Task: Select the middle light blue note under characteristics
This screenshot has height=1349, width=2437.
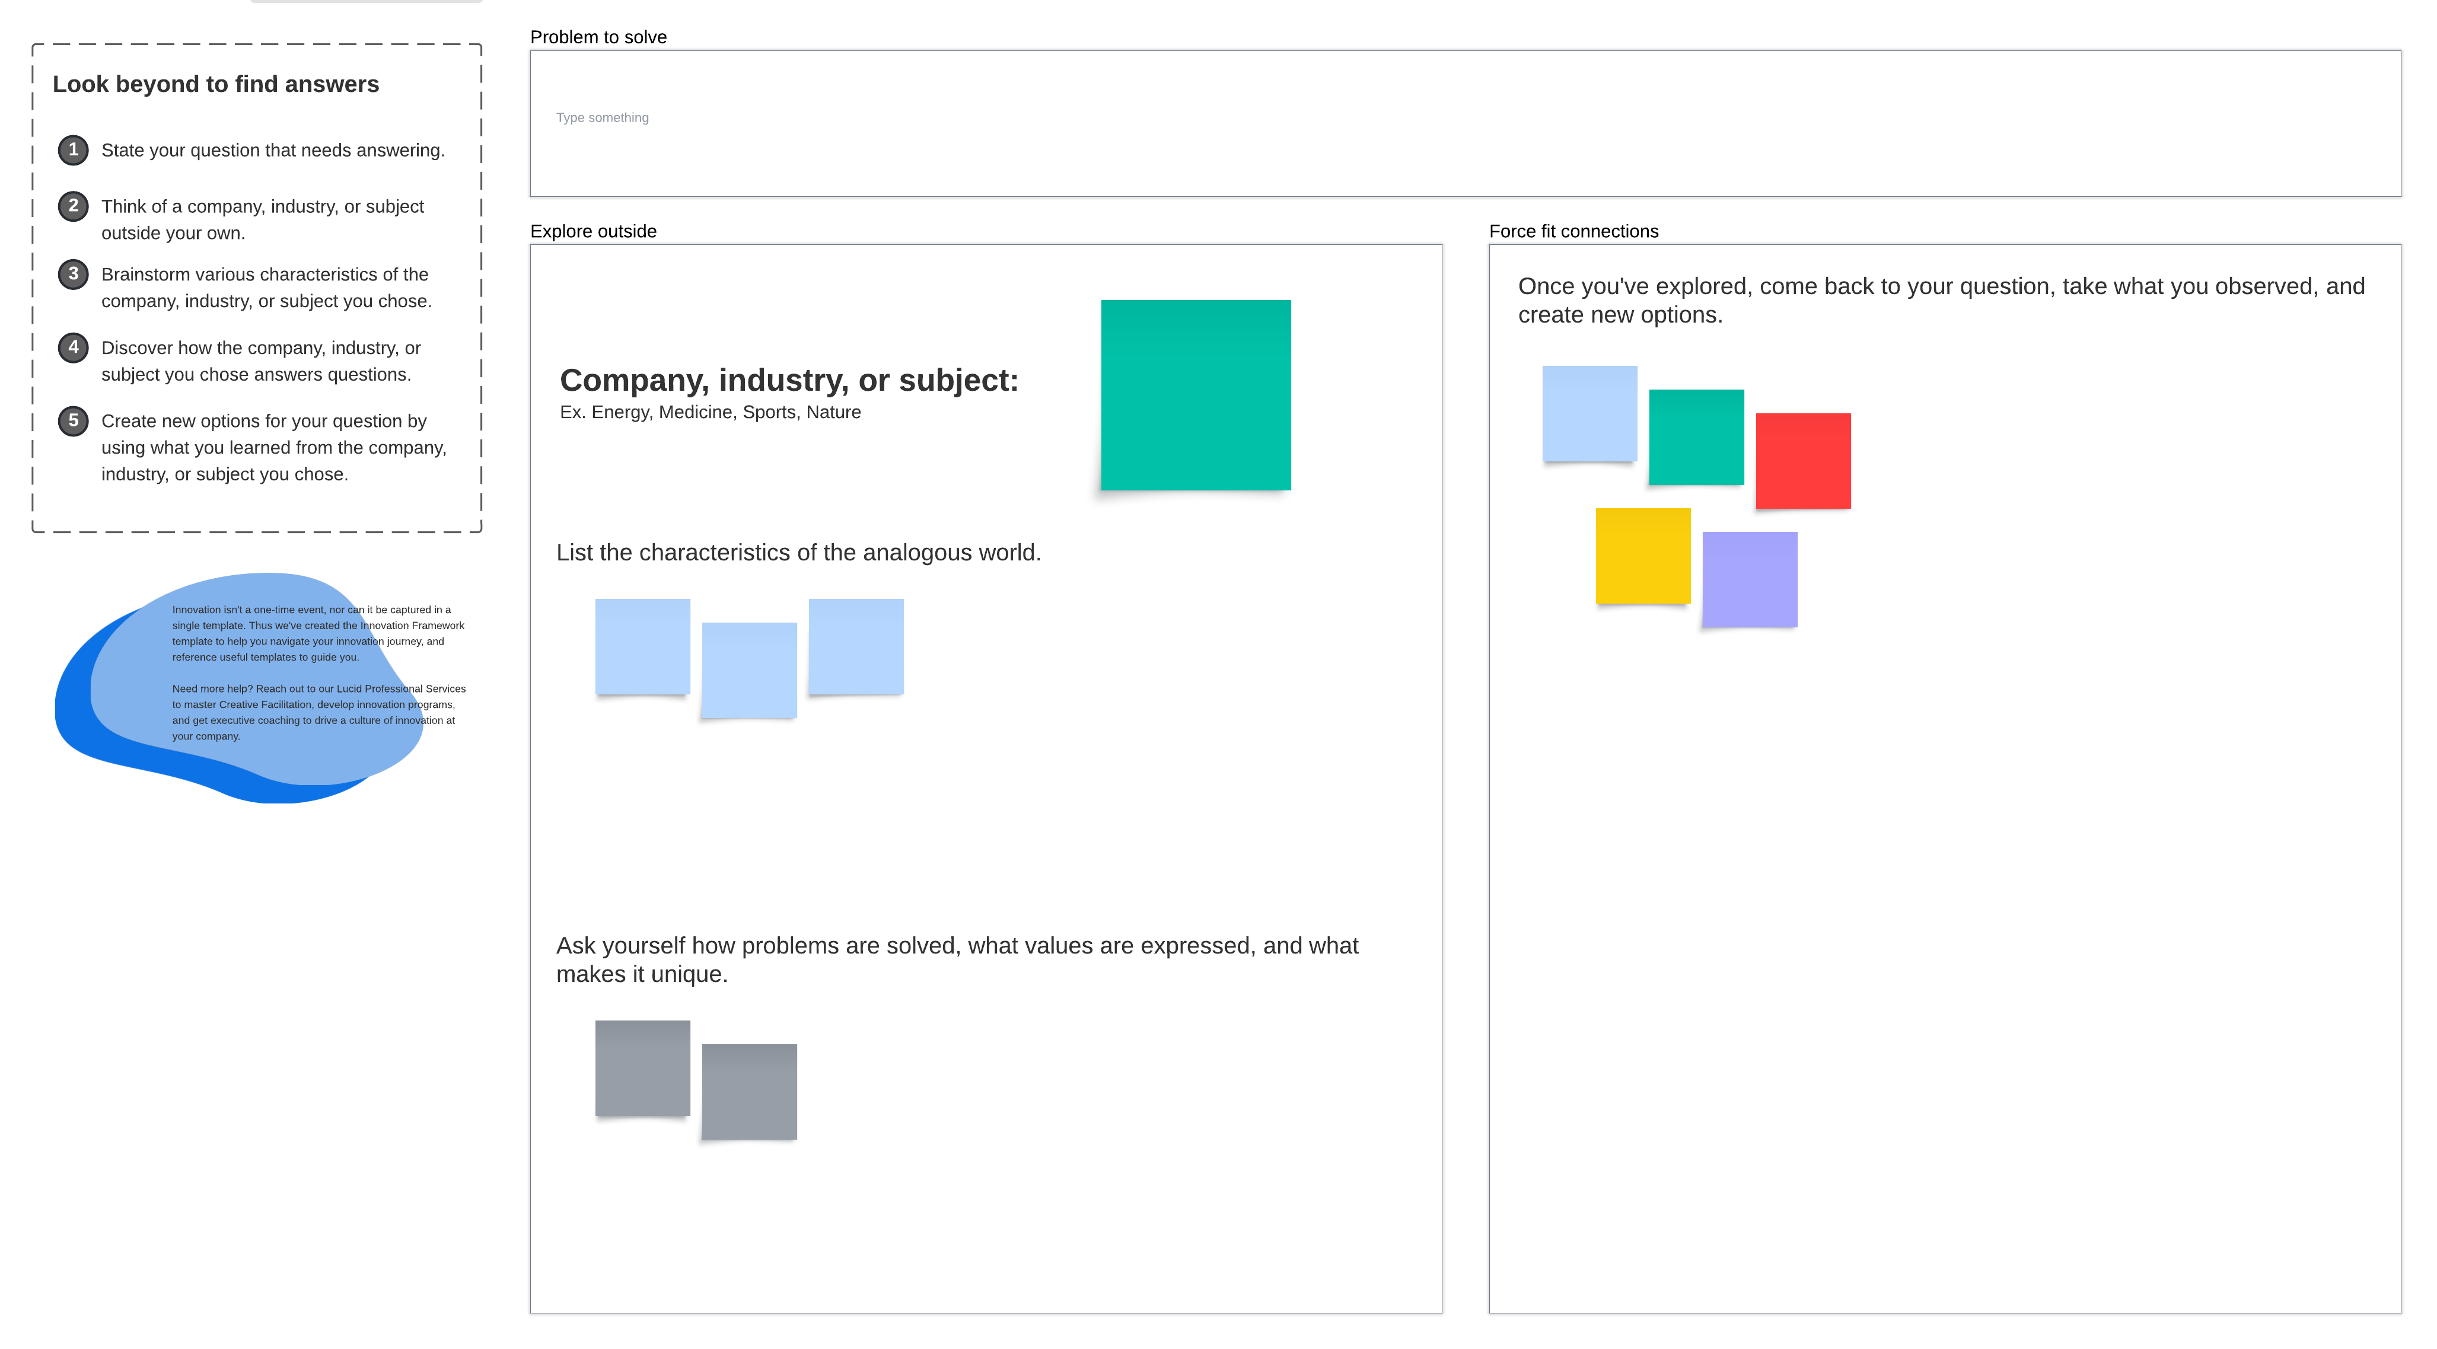Action: [x=748, y=670]
